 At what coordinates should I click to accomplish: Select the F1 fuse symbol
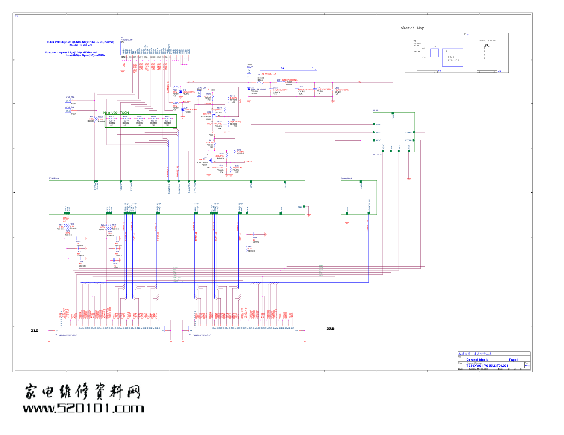[x=261, y=83]
